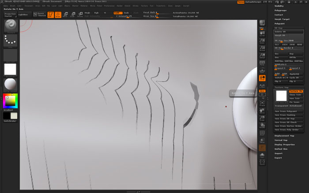
Task: Toggle the Zsub mode
Action: pyautogui.click(x=127, y=13)
